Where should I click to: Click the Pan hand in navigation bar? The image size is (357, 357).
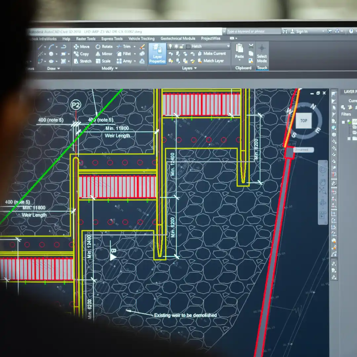(323, 181)
